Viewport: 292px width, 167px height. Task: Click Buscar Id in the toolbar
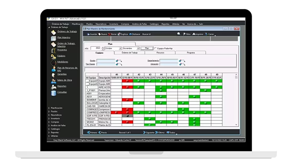[146, 34]
